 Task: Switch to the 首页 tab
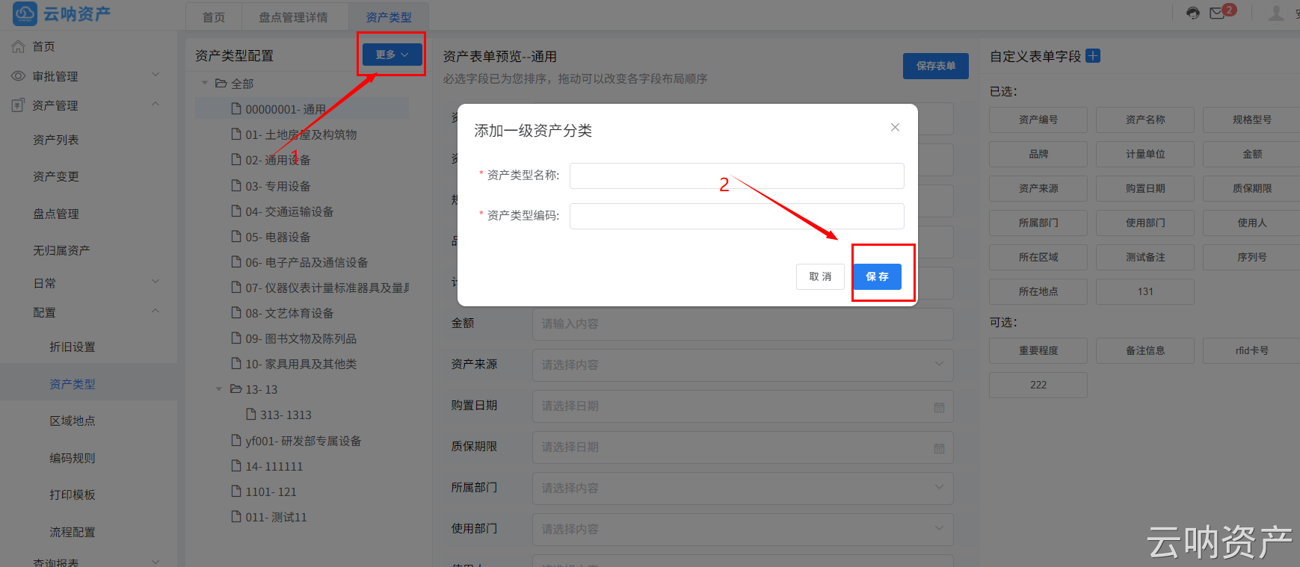214,17
